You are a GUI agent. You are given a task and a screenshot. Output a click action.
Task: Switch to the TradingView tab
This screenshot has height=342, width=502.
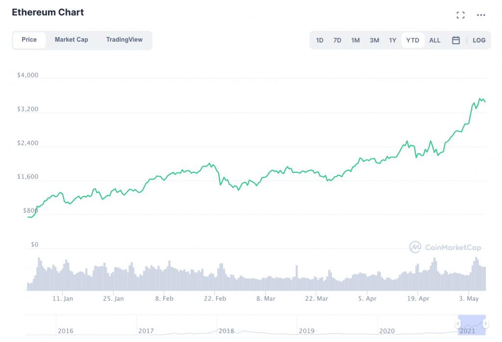(125, 40)
